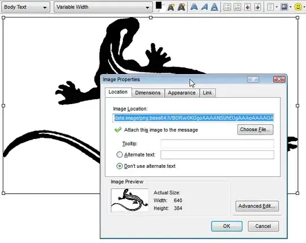Click the smiley face icon
The height and width of the screenshot is (243, 306).
(x=298, y=7)
